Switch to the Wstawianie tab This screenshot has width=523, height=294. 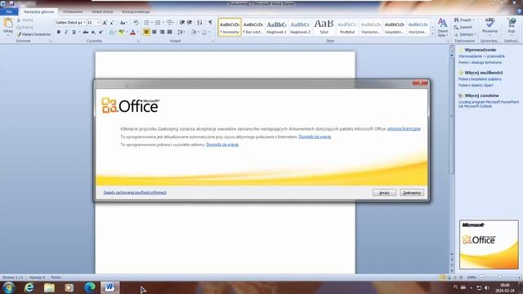[73, 11]
